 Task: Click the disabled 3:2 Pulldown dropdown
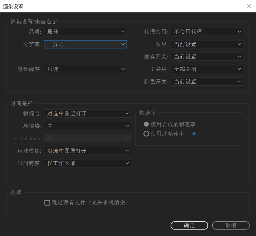pos(87,138)
